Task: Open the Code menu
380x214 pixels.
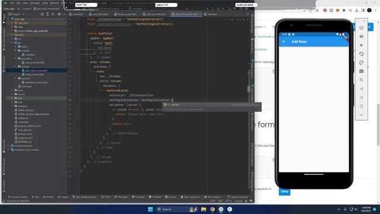Action: 45,3
